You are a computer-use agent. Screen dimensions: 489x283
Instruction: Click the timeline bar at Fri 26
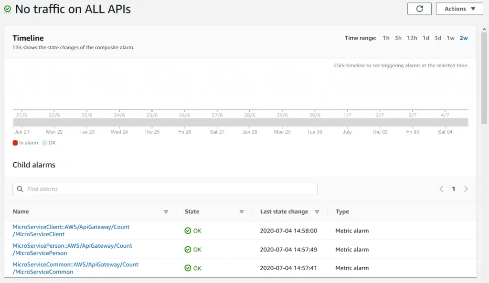tap(185, 122)
